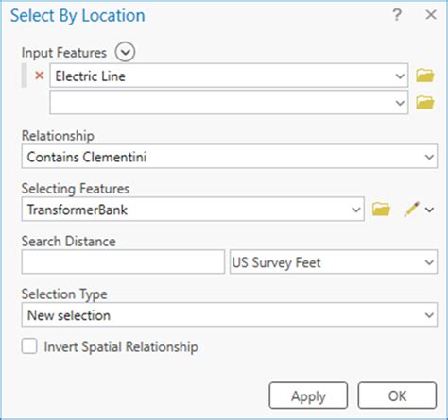Browse folder for empty input features row
The width and height of the screenshot is (448, 420).
point(425,102)
